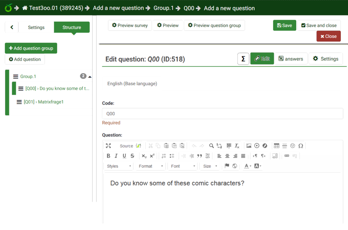Click the Paste clipboard icon
Screen dimensions: 348x230
[x=166, y=146]
